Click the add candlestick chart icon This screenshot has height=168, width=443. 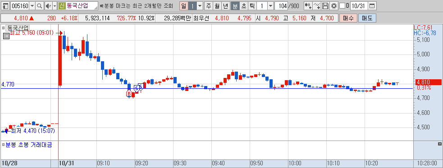pos(308,6)
